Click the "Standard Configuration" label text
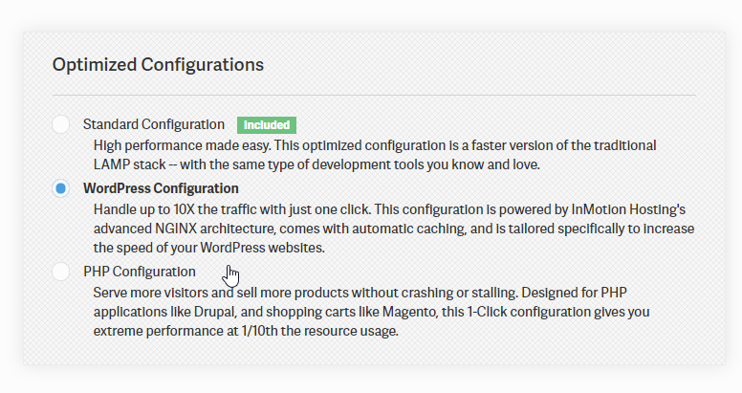The image size is (742, 393). [154, 124]
